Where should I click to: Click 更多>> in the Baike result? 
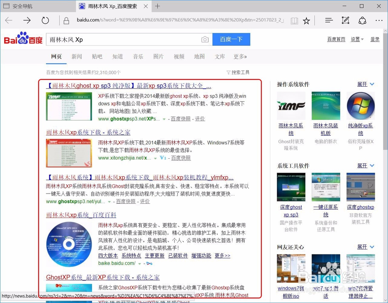(x=222, y=256)
